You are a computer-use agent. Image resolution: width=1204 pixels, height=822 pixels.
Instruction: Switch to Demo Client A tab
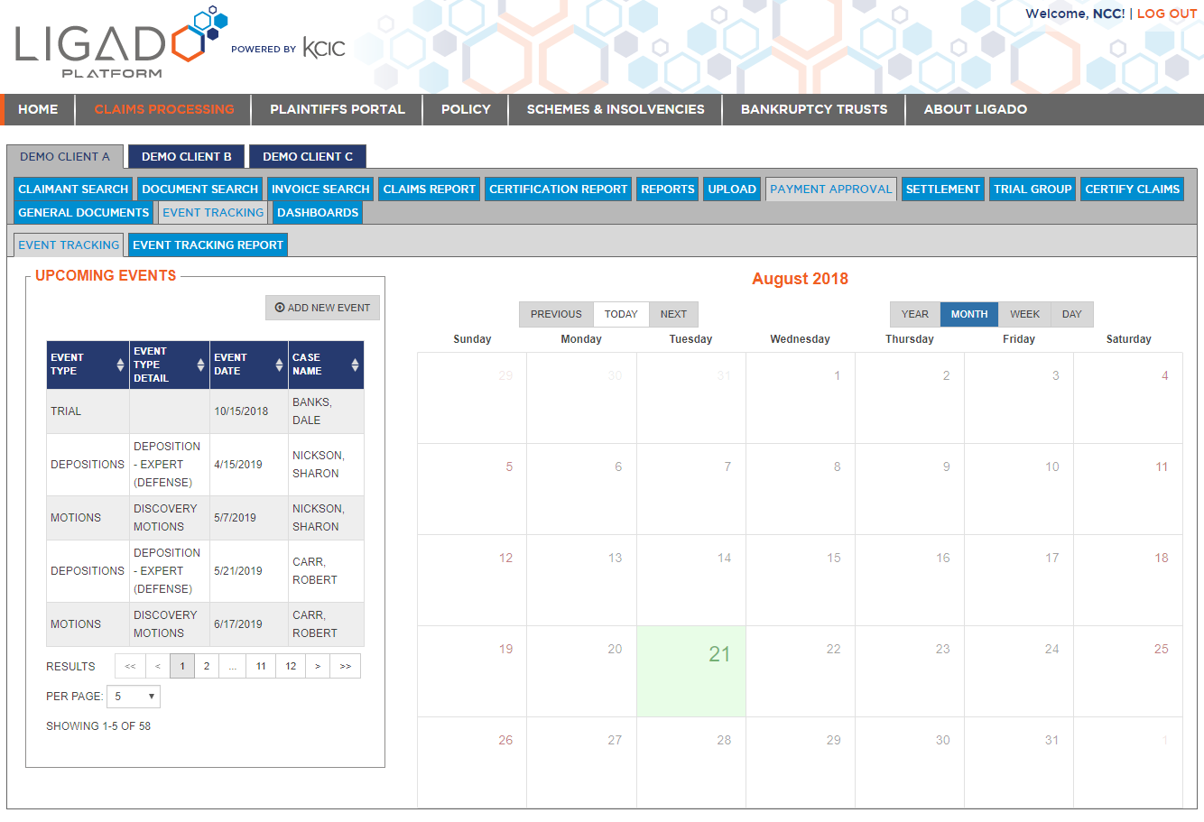[65, 156]
